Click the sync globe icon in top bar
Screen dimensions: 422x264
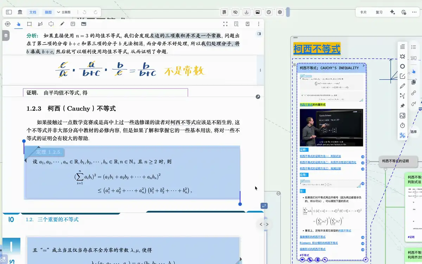[403, 12]
